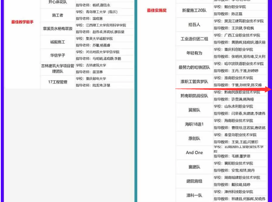Image resolution: width=272 pixels, height=202 pixels.
Task: Click the 工业造价团二组 team cell
Action: click(194, 39)
